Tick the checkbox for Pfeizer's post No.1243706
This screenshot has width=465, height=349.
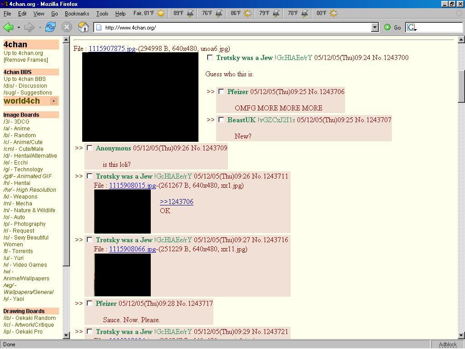point(221,92)
